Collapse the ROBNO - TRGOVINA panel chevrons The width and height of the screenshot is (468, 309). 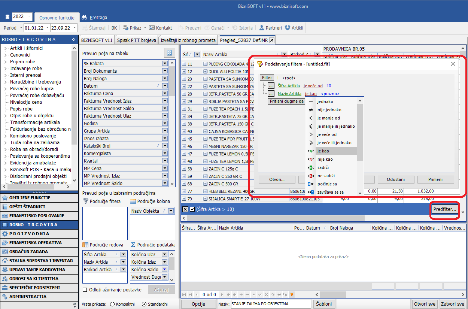tap(74, 39)
